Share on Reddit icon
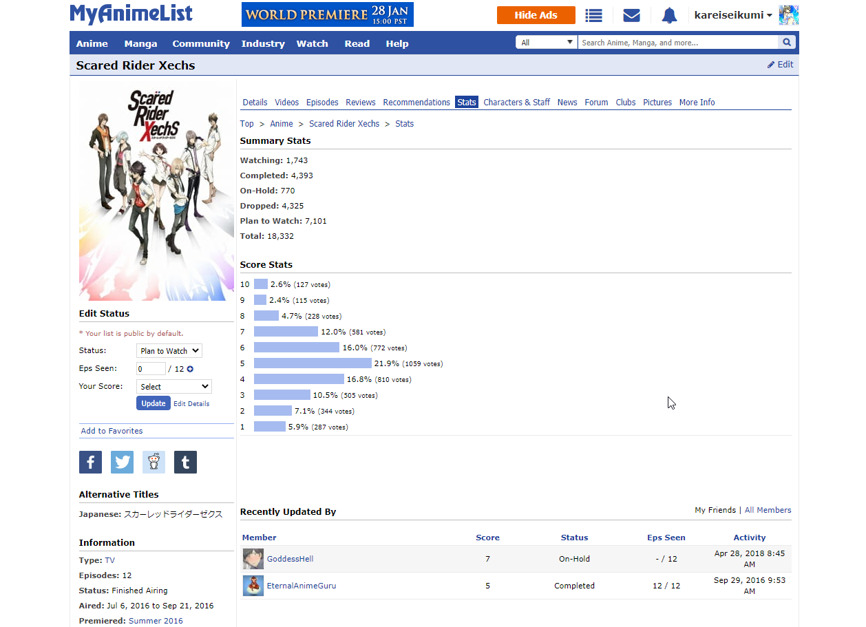The height and width of the screenshot is (627, 866). pos(154,462)
